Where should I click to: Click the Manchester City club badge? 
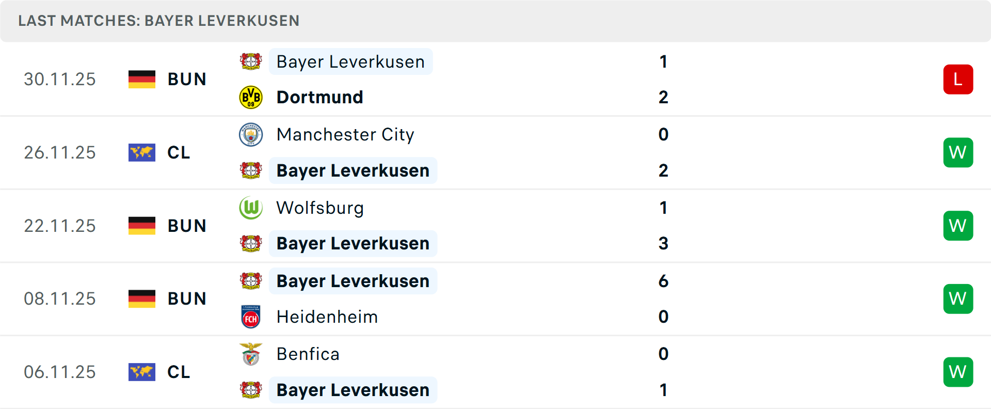click(x=251, y=134)
